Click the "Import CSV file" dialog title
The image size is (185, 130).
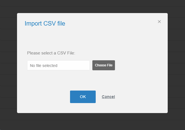pyautogui.click(x=45, y=23)
